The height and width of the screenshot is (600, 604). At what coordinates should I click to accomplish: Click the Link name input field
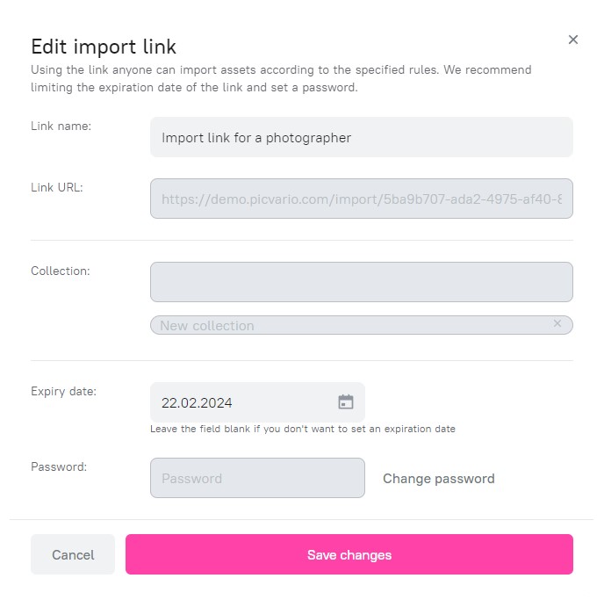pyautogui.click(x=362, y=137)
